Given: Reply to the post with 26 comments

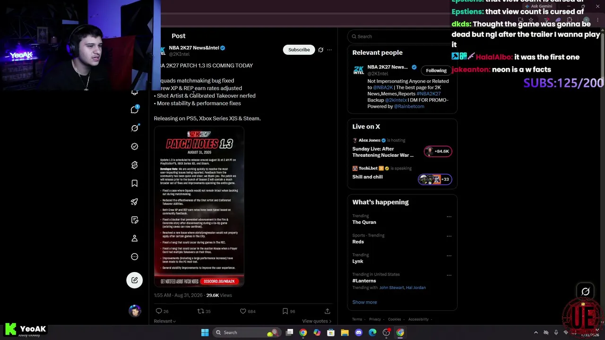Looking at the screenshot, I should (162, 311).
